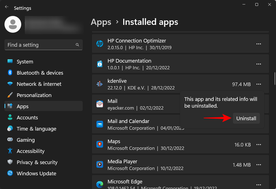Click the Find a setting field
Screen dimensions: 276x189
[x=44, y=45]
